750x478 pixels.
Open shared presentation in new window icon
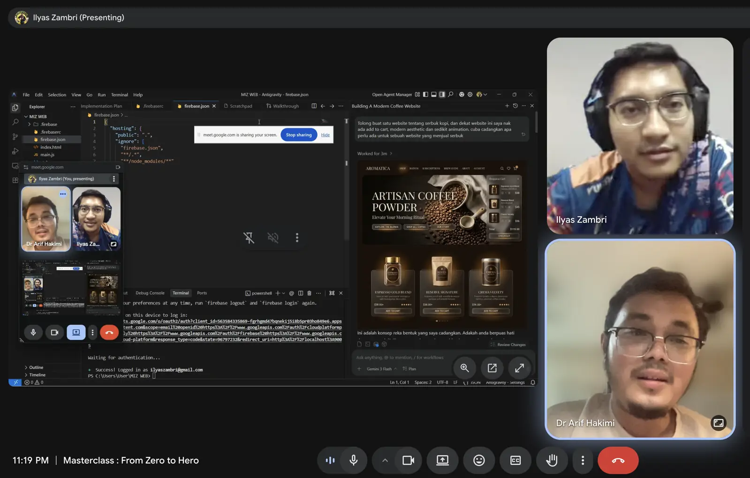click(492, 368)
